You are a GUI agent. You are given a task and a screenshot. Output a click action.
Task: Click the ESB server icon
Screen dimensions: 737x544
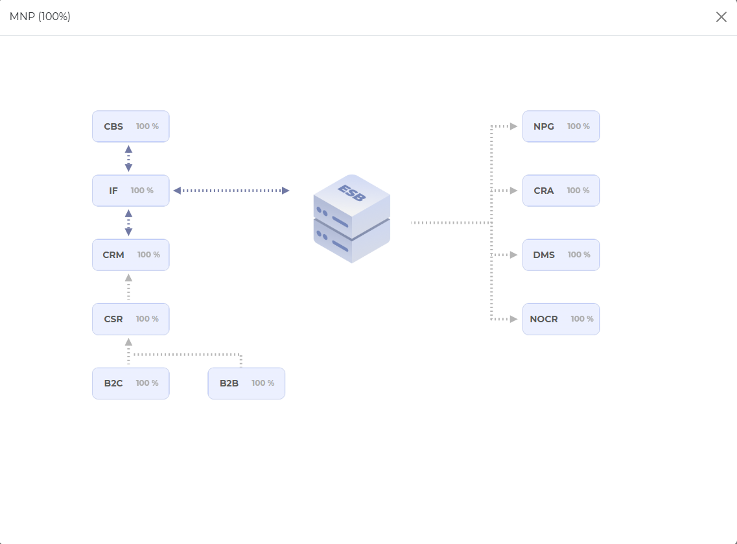351,219
